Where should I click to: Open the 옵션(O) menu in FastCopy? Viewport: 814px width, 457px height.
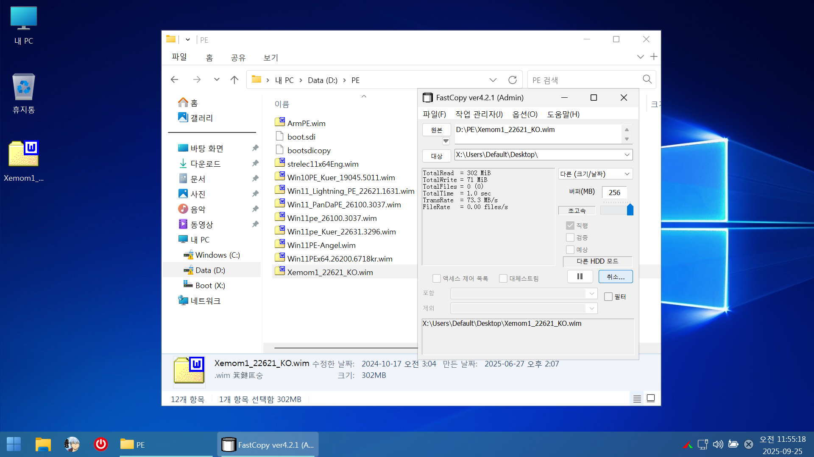[525, 114]
